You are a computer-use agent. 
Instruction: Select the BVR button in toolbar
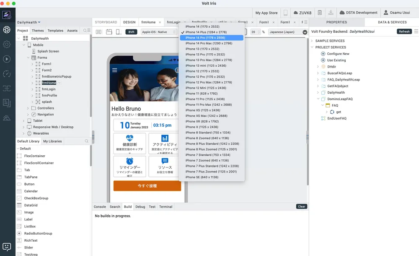coord(131,32)
